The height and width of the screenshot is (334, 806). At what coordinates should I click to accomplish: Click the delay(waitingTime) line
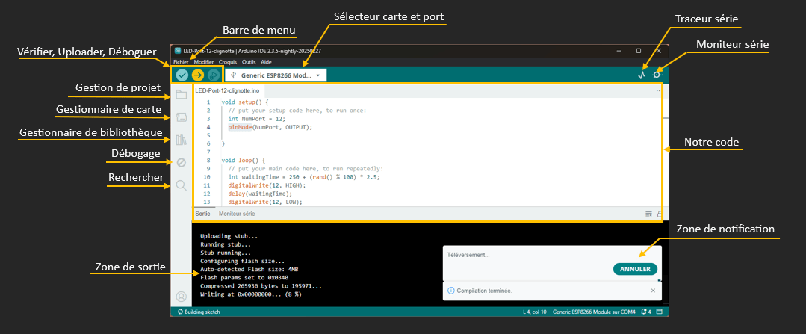click(x=260, y=194)
